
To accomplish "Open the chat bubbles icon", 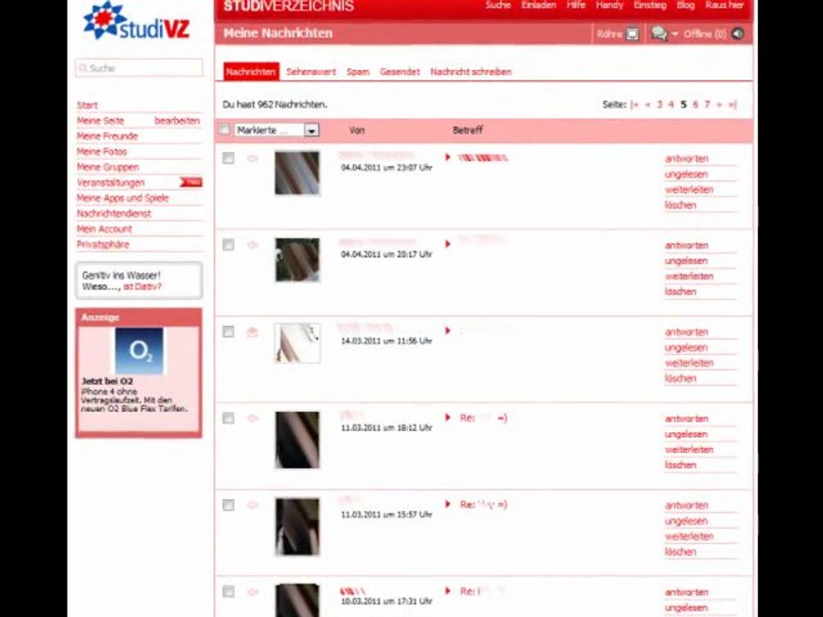I will [x=658, y=33].
